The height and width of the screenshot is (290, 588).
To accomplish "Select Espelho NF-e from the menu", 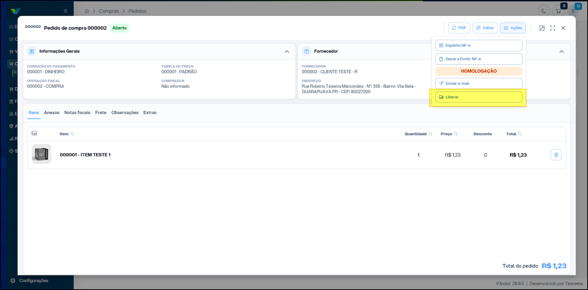I will pyautogui.click(x=479, y=45).
